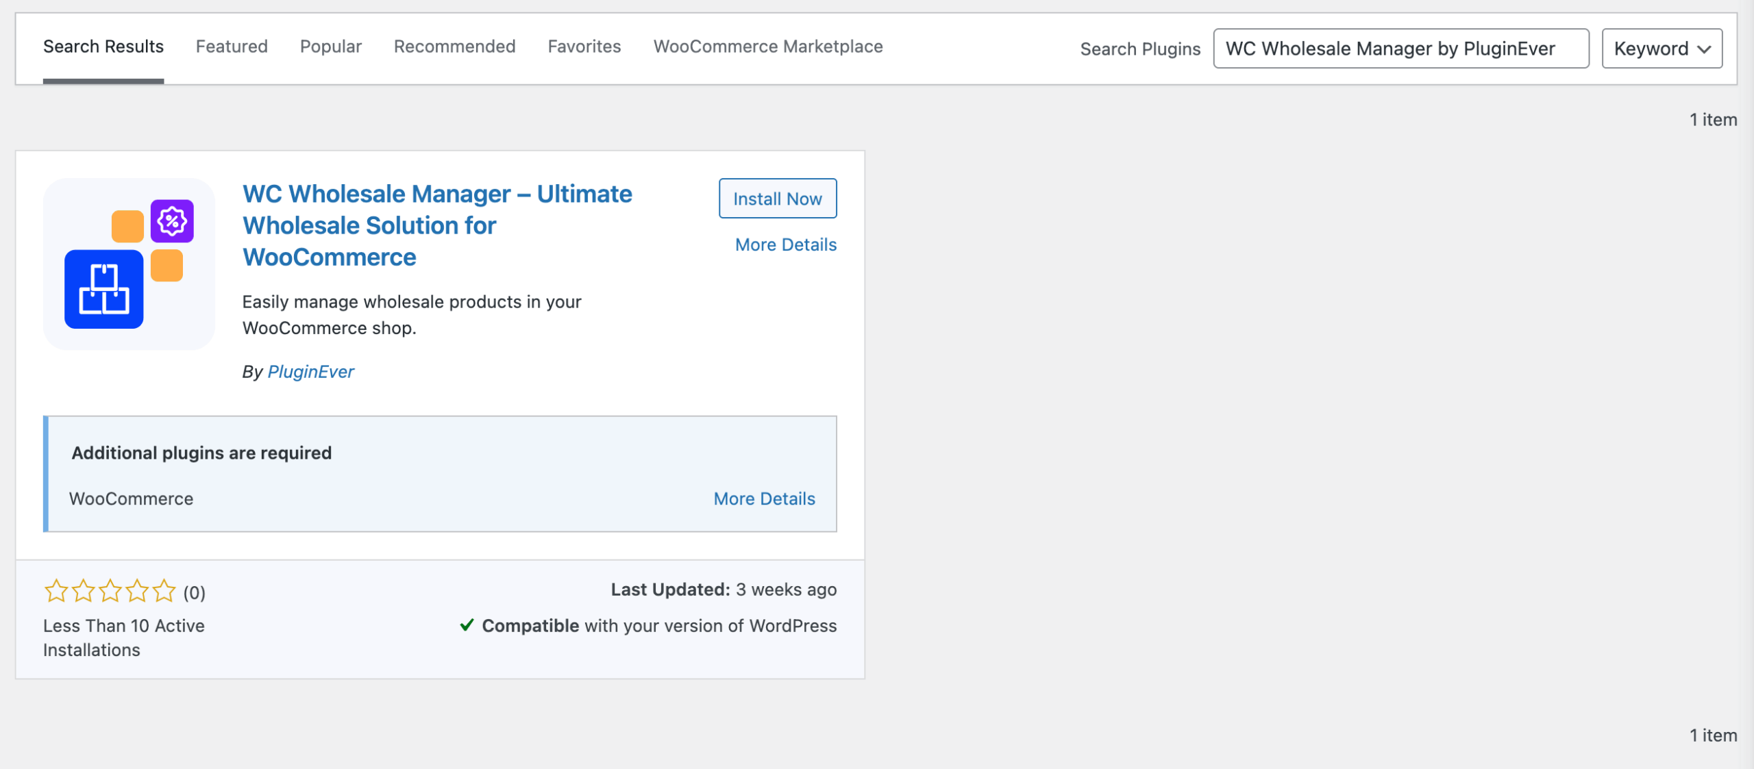Open the Keyword search type dropdown
The width and height of the screenshot is (1754, 769).
coord(1662,49)
